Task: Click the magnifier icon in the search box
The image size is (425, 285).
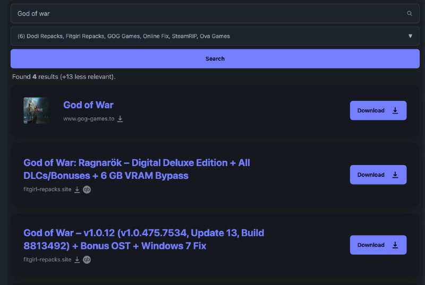Action: point(409,13)
